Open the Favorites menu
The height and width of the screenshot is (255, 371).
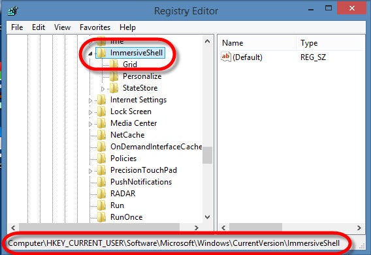point(95,27)
